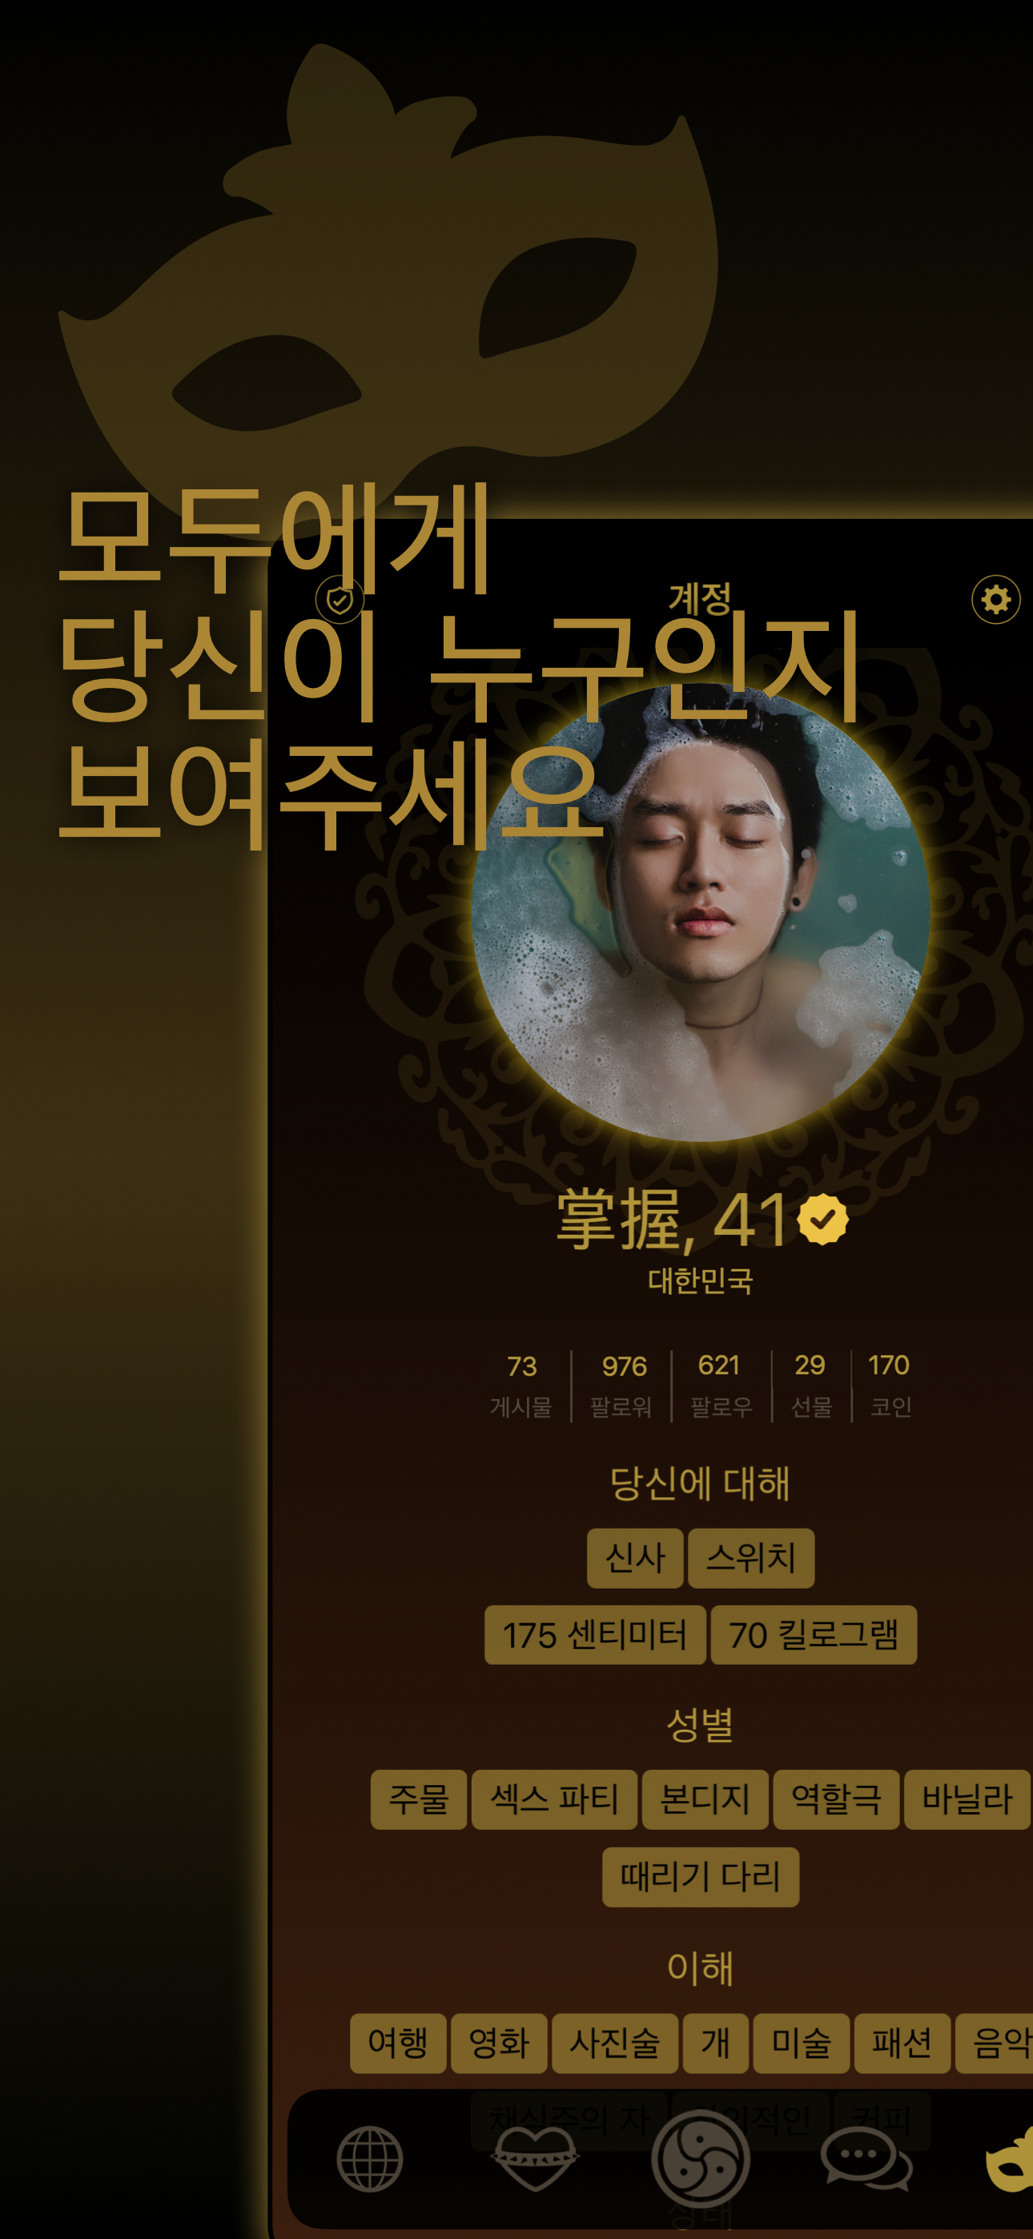Tap the 섹스 파티 tag

pos(555,1800)
